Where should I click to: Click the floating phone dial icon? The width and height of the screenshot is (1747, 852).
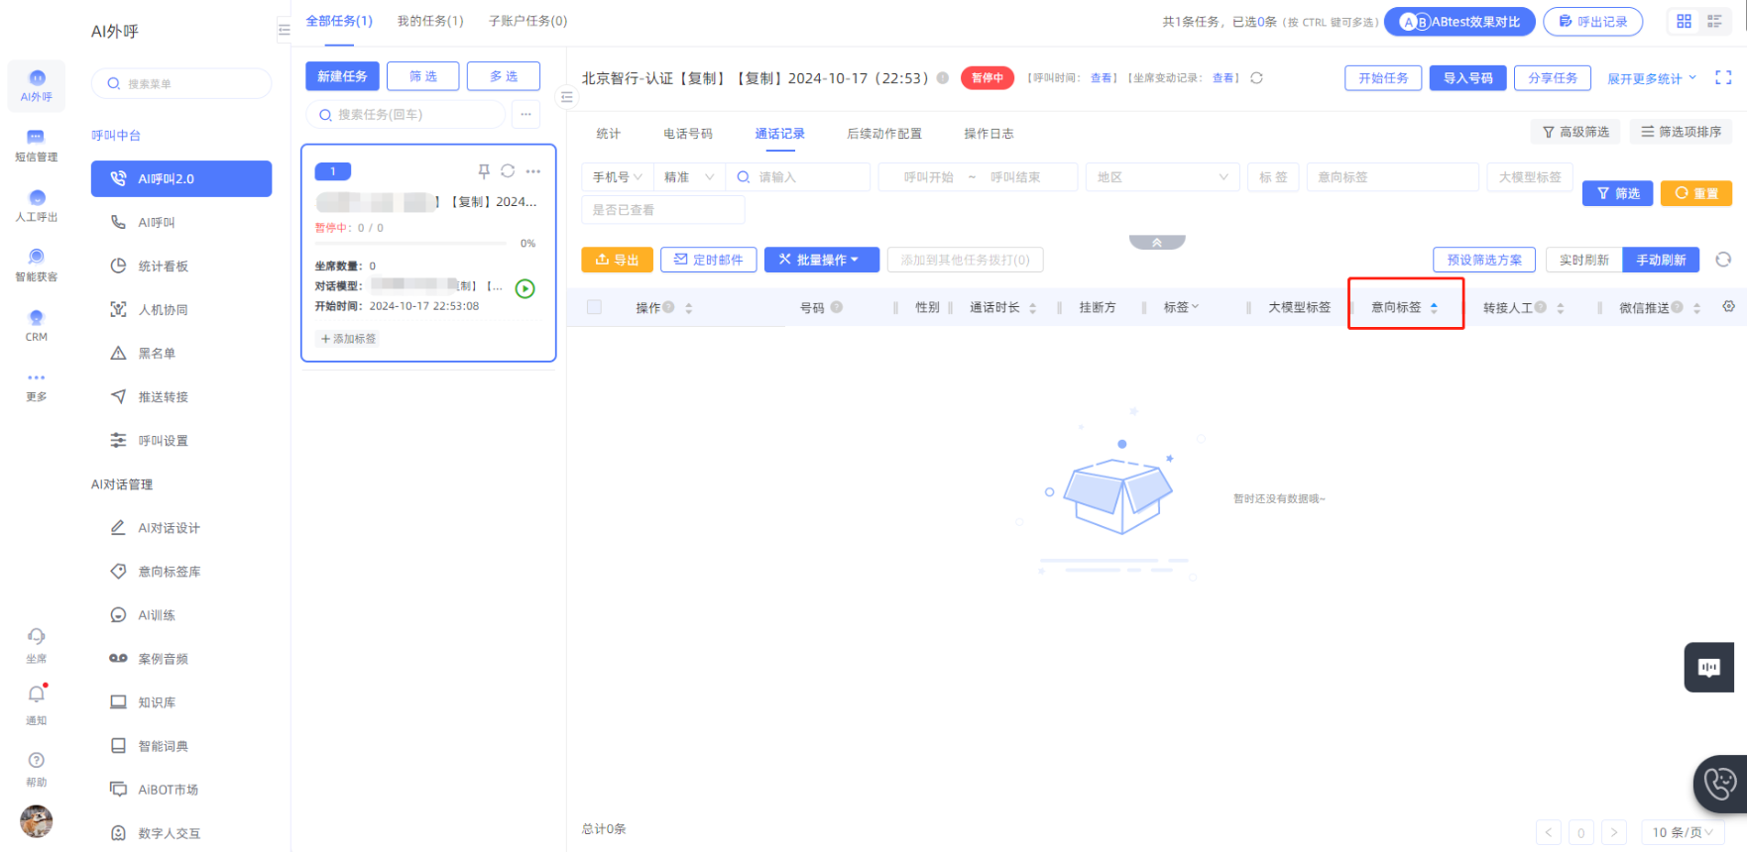click(x=1720, y=784)
